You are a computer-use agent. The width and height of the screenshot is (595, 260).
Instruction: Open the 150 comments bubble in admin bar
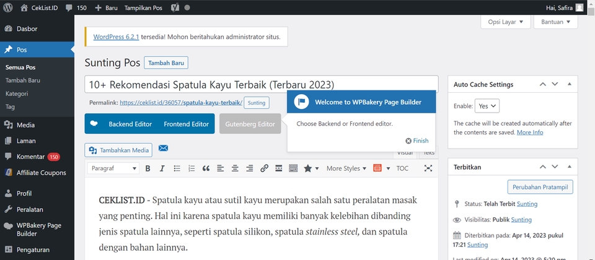76,7
